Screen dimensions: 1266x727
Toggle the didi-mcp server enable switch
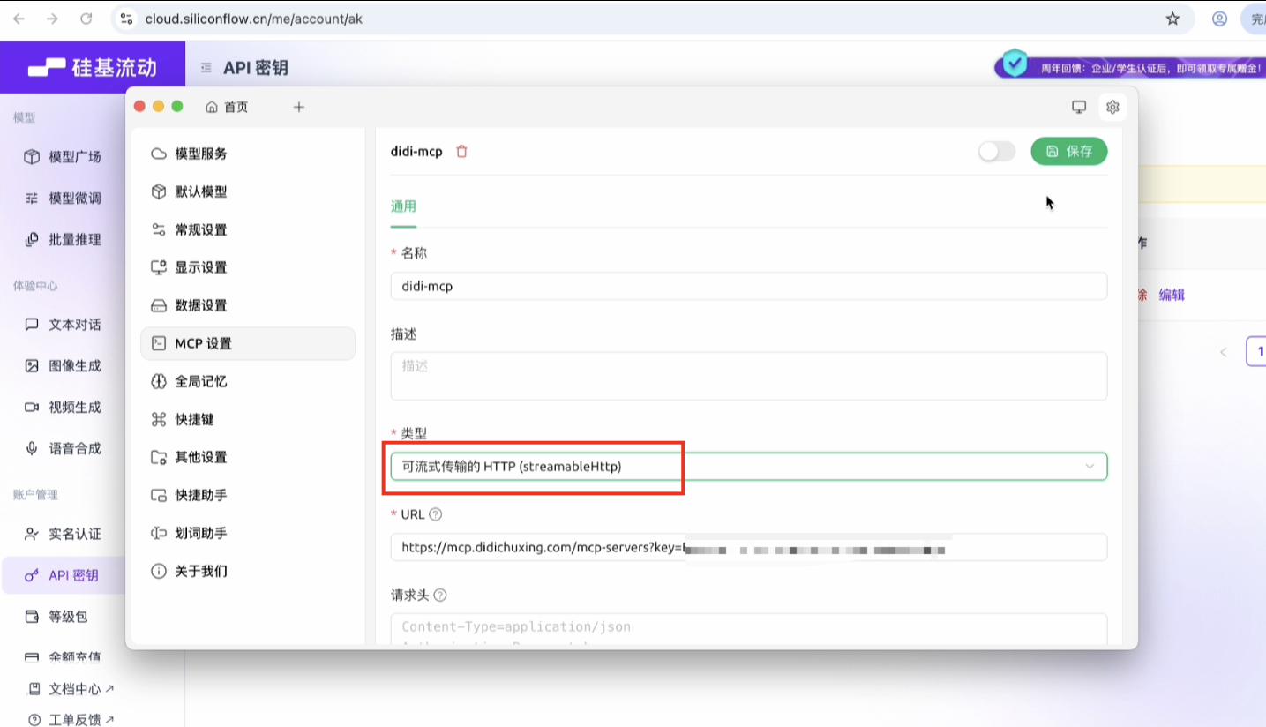tap(996, 152)
